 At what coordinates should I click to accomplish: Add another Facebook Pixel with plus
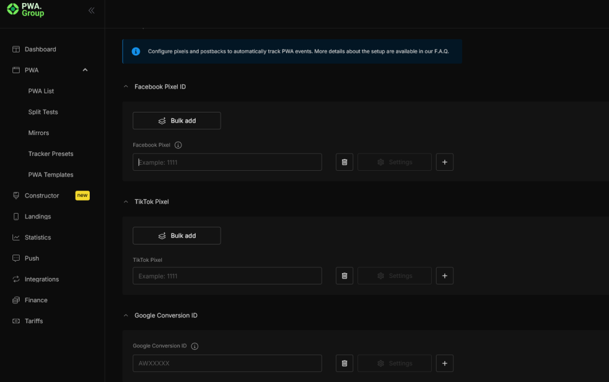pos(445,162)
